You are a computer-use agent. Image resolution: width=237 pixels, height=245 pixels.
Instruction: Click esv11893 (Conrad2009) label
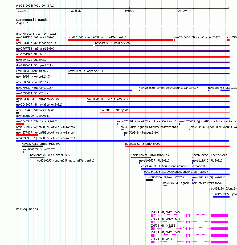point(33,71)
